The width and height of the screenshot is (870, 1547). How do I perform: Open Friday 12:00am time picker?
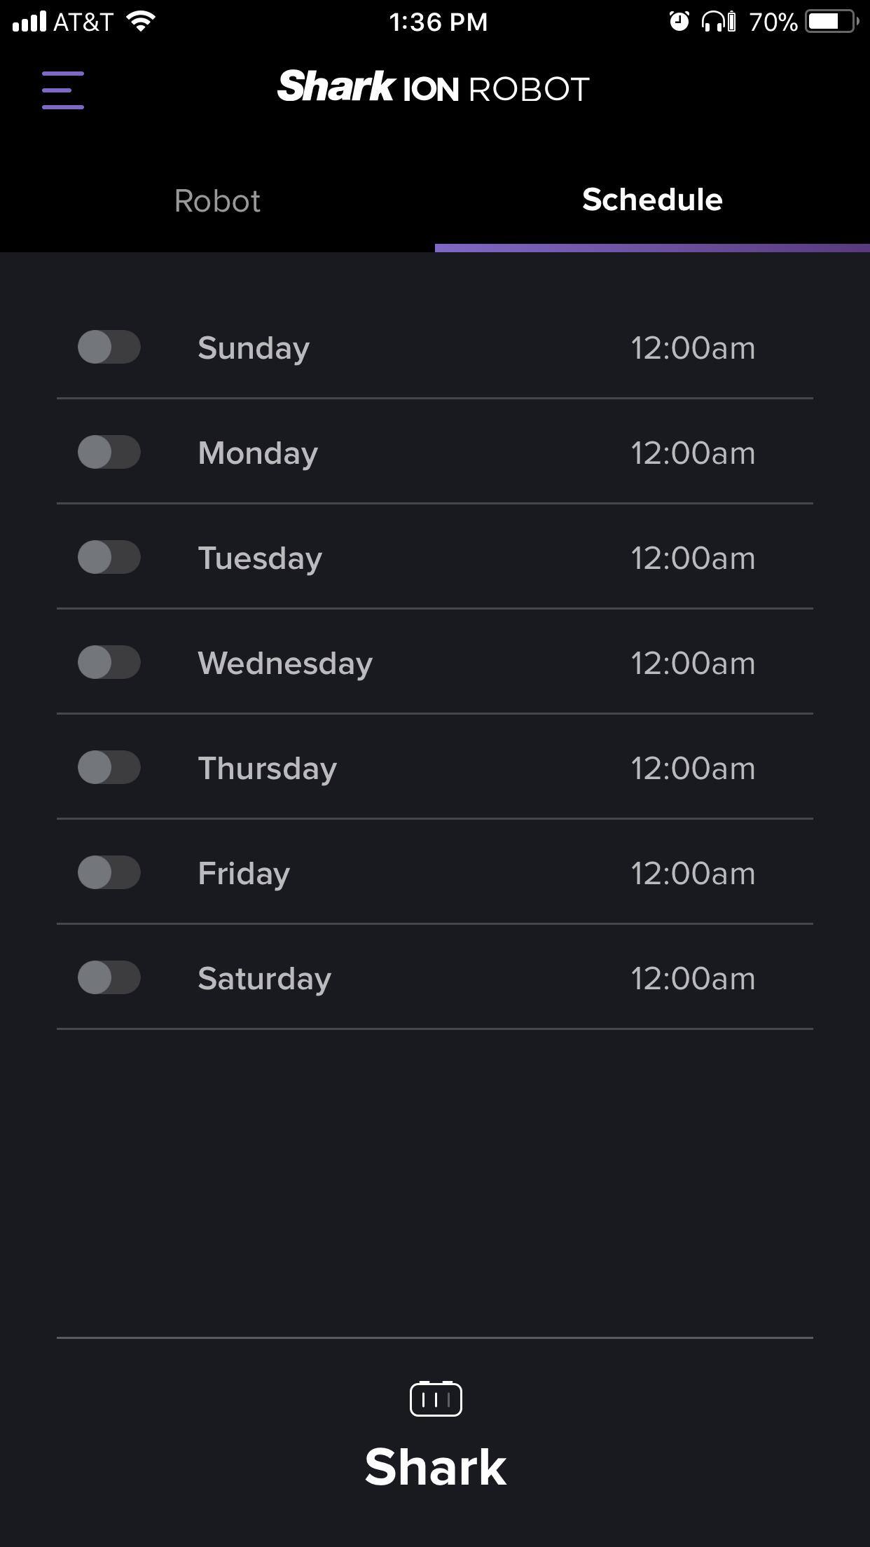pos(692,874)
